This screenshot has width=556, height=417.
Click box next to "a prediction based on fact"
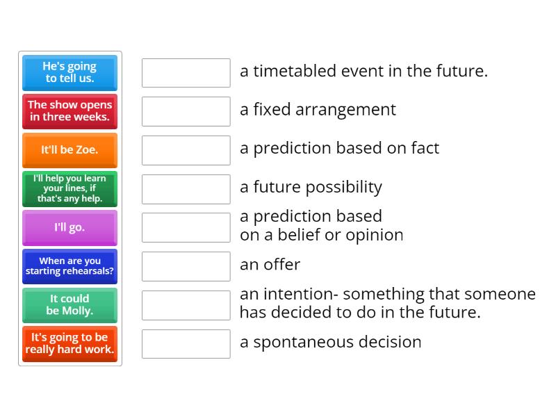coord(186,150)
